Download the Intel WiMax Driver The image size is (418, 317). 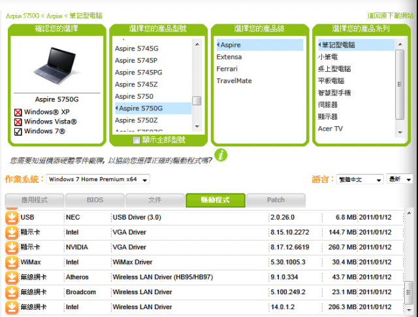tap(12, 262)
